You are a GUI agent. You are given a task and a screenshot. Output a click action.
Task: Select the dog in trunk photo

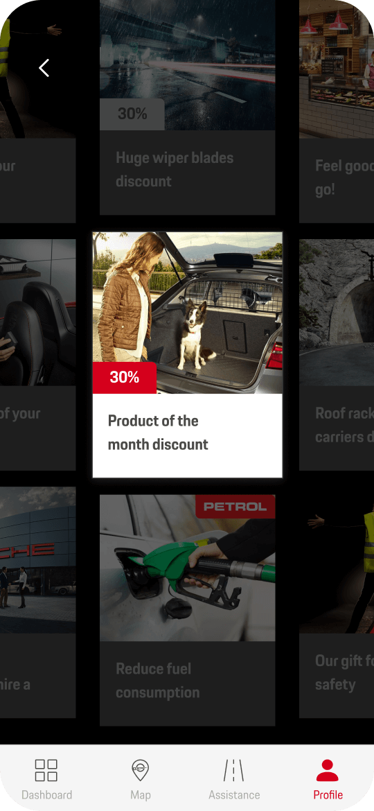tap(188, 313)
